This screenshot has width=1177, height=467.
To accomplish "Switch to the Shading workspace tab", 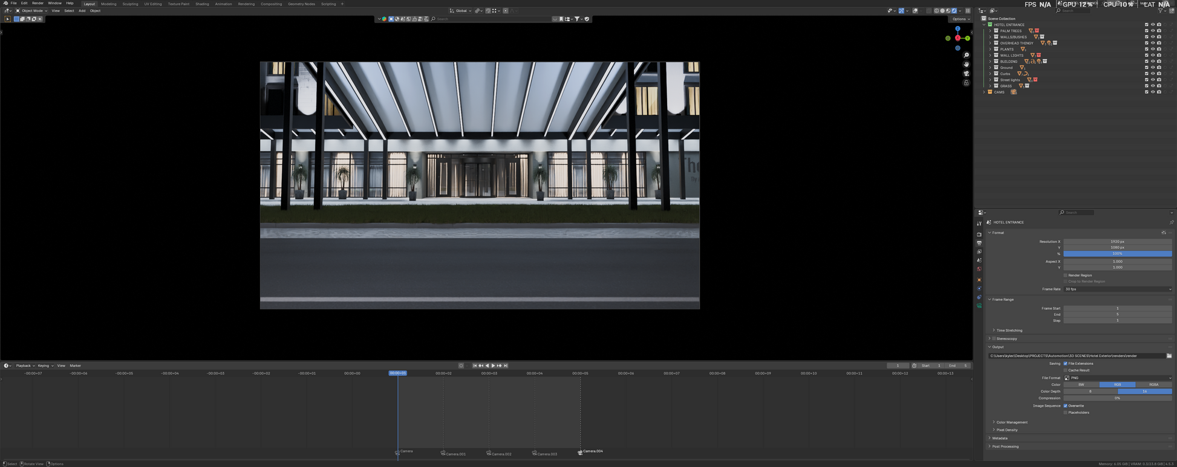I will click(x=202, y=4).
